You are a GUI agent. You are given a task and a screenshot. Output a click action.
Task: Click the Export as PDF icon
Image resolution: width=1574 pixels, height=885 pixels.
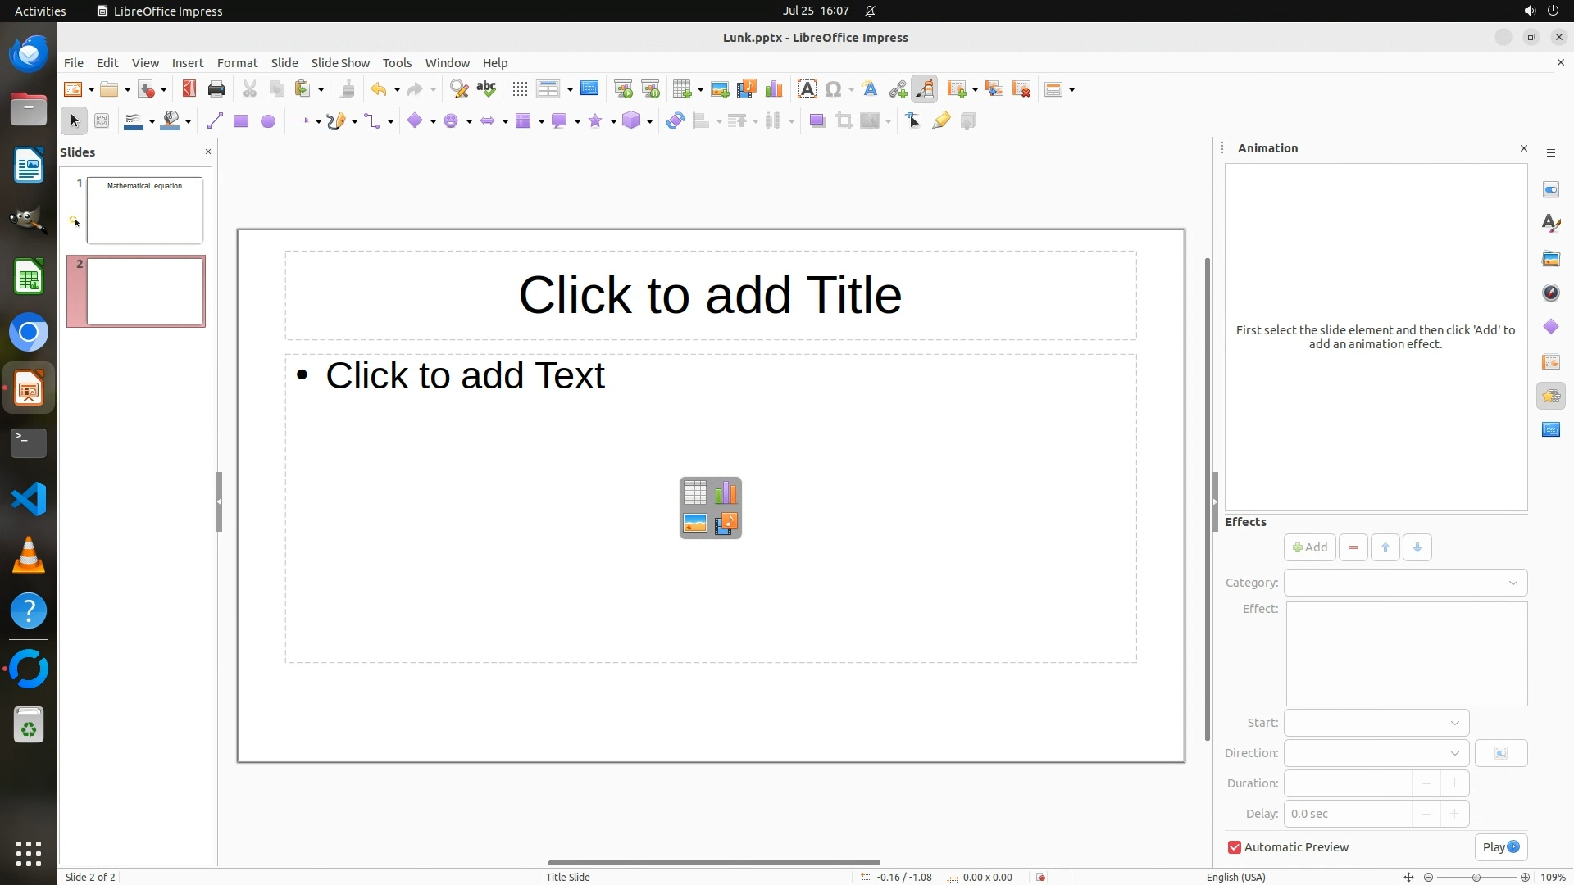(x=189, y=89)
